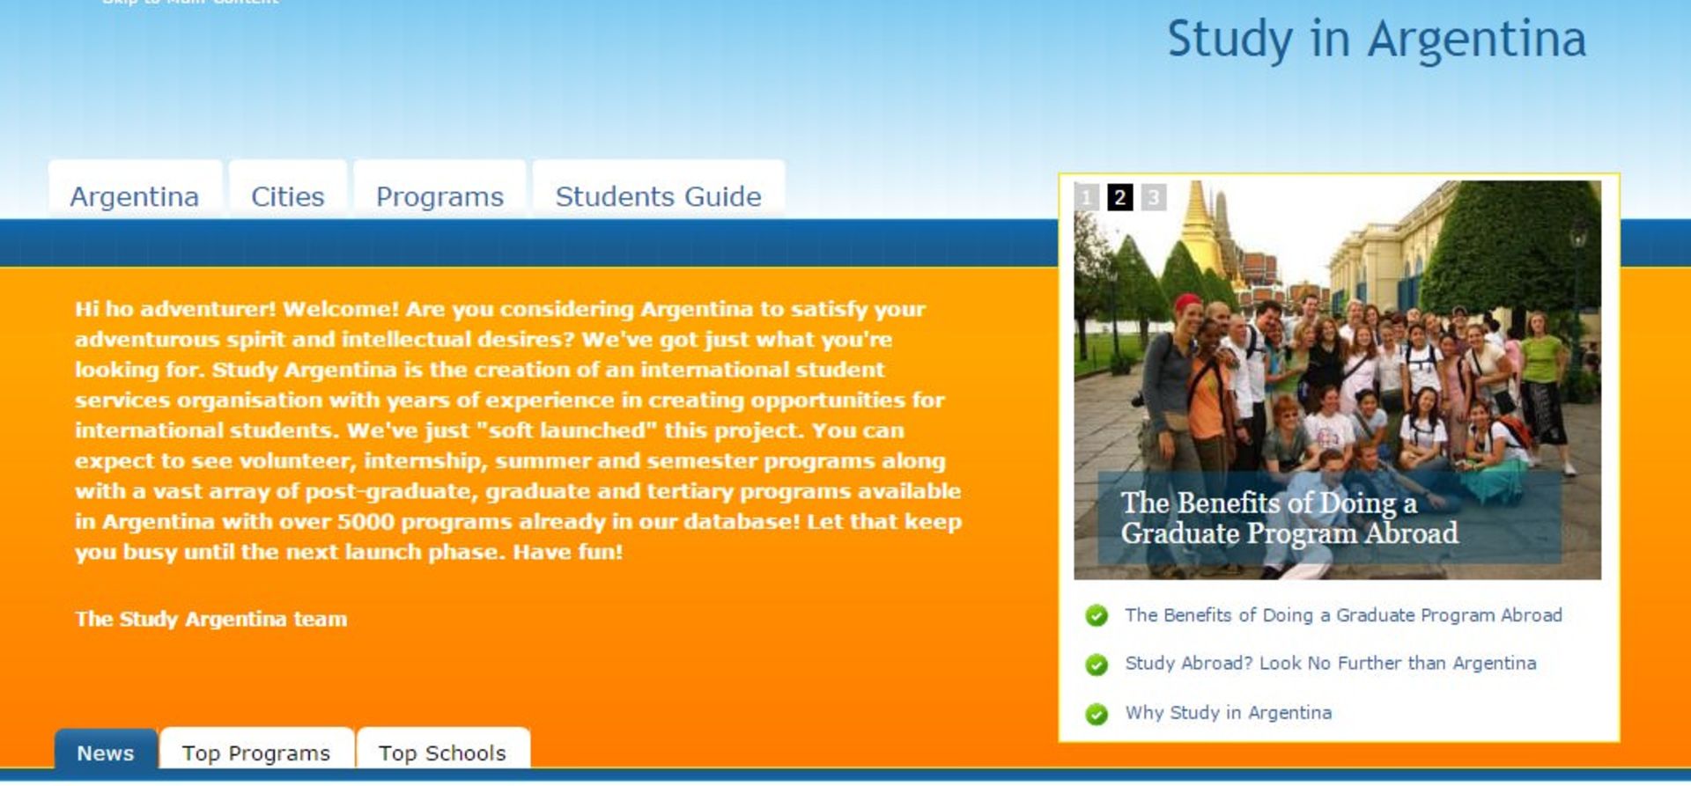This screenshot has width=1691, height=786.
Task: Click green check icon beside 'Why Study in Argentina'
Action: point(1097,713)
